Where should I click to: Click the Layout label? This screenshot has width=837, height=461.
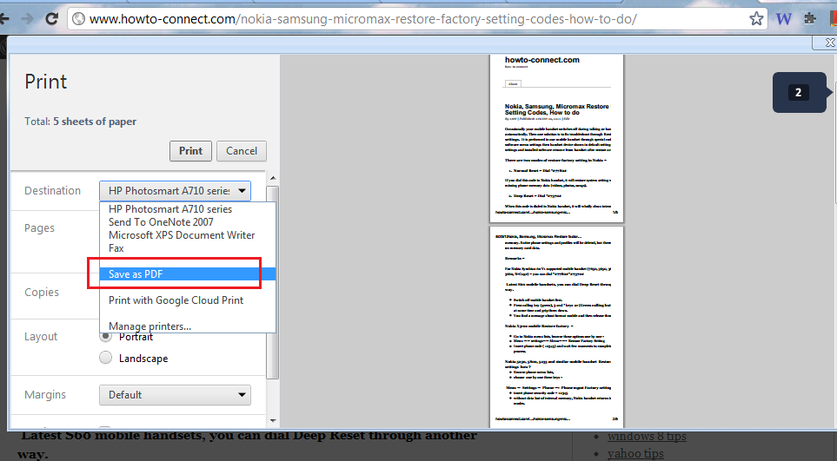point(41,337)
